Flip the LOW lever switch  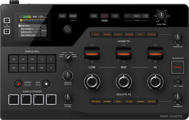pos(92,54)
